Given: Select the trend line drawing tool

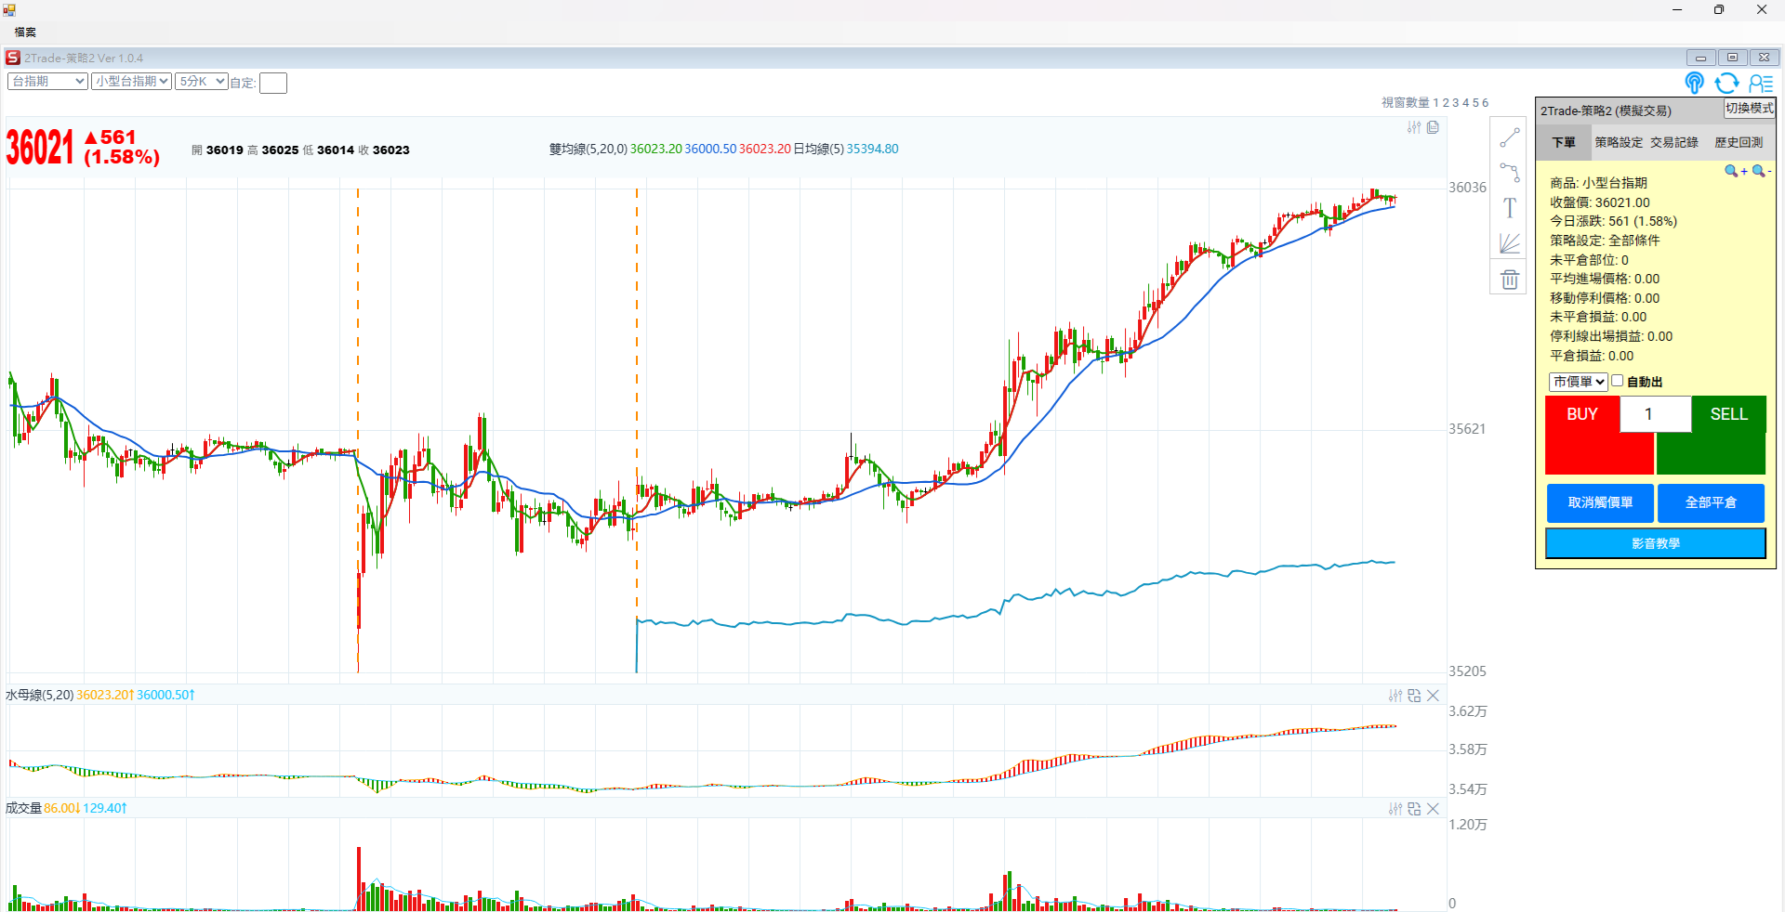Looking at the screenshot, I should point(1509,138).
